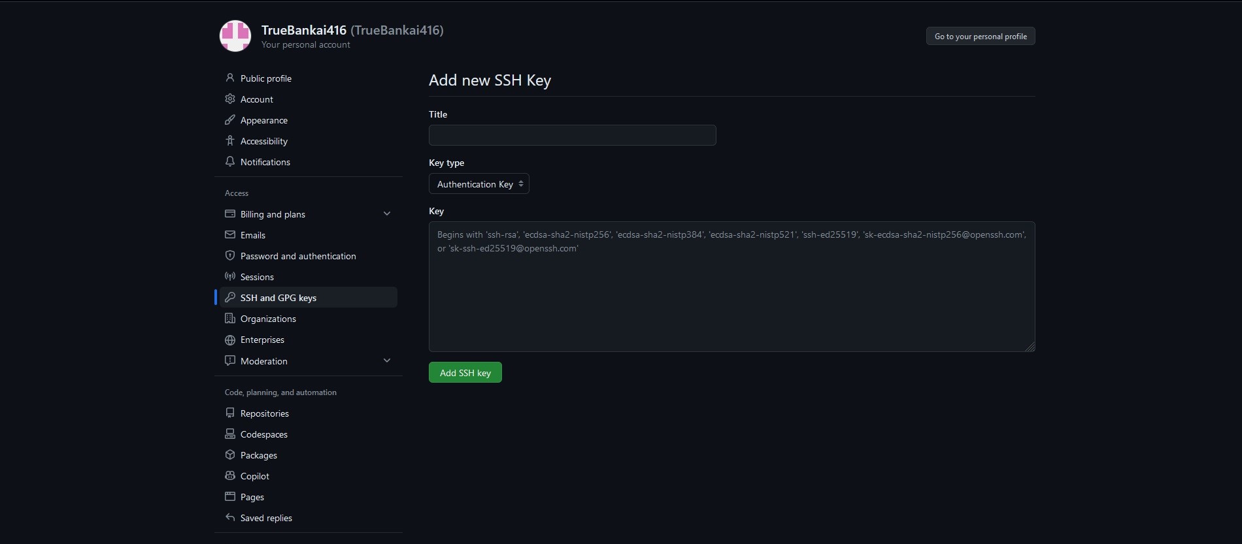Click the green Add SSH key button
The height and width of the screenshot is (544, 1242).
(x=465, y=372)
